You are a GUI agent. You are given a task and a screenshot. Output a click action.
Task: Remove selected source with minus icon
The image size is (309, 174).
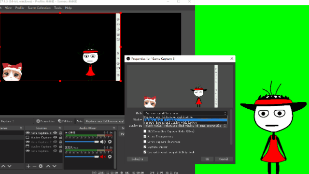34,166
